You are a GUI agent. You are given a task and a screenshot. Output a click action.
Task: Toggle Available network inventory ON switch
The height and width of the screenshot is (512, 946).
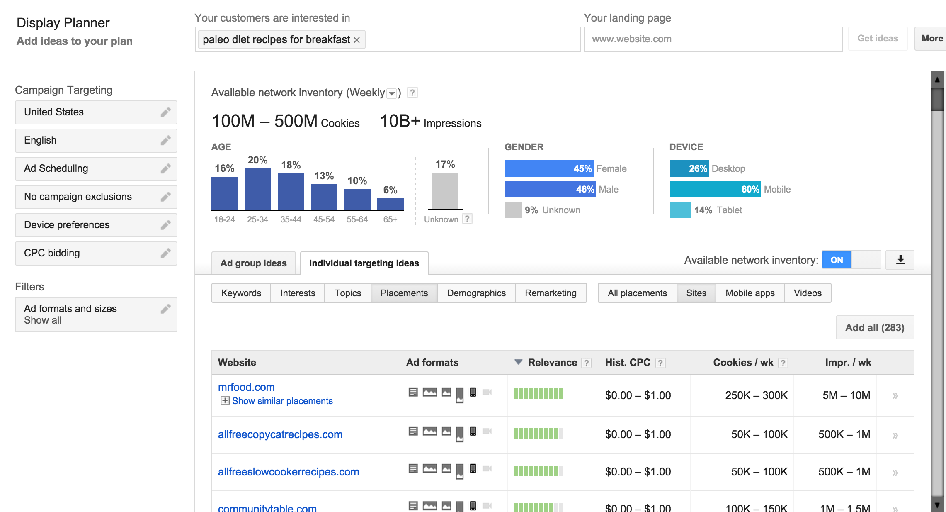[x=851, y=260]
